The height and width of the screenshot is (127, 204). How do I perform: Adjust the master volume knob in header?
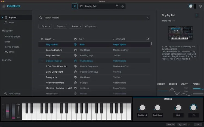[191, 6]
